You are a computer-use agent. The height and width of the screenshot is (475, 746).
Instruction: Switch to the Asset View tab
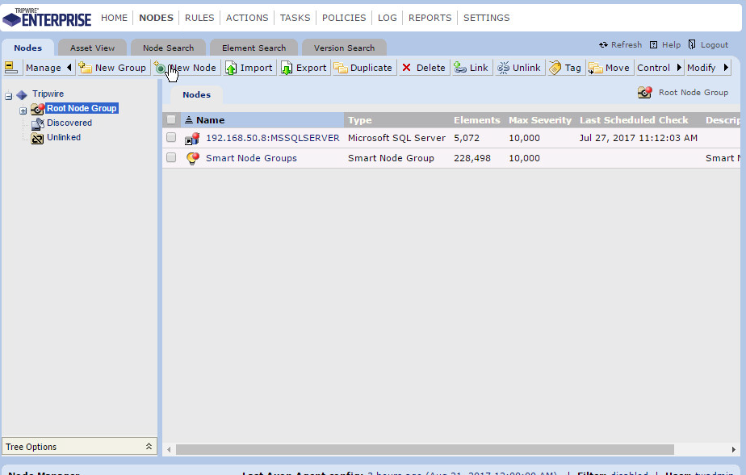click(92, 48)
